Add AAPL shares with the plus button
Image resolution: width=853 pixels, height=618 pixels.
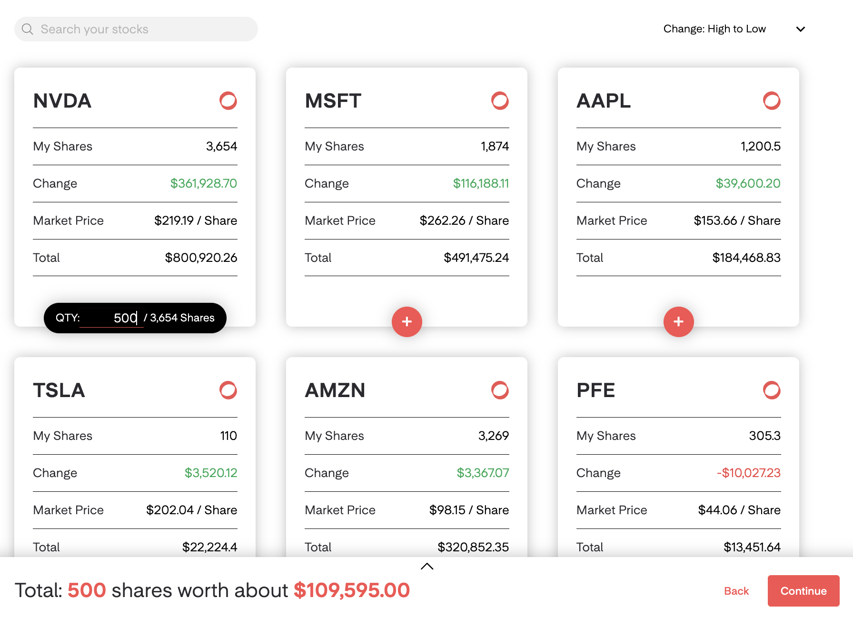tap(679, 322)
